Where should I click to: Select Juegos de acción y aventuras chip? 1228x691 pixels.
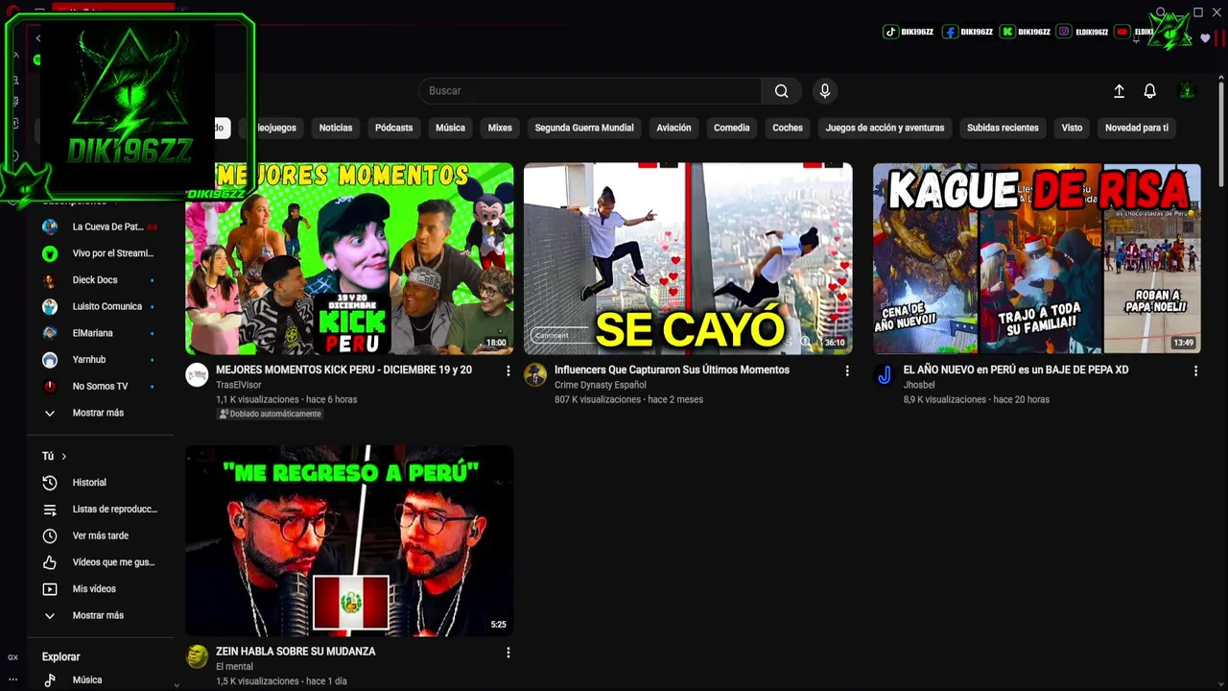coord(885,128)
